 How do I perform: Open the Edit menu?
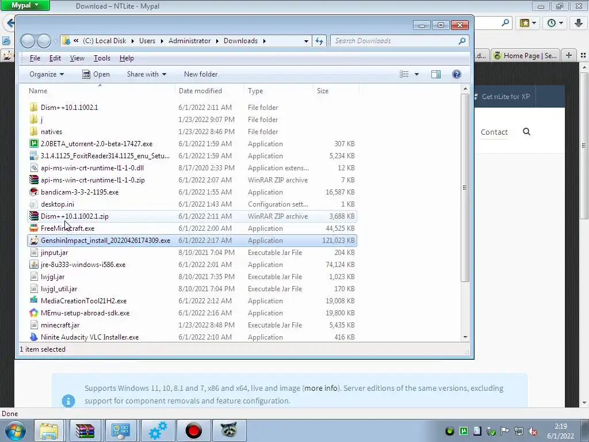(55, 58)
